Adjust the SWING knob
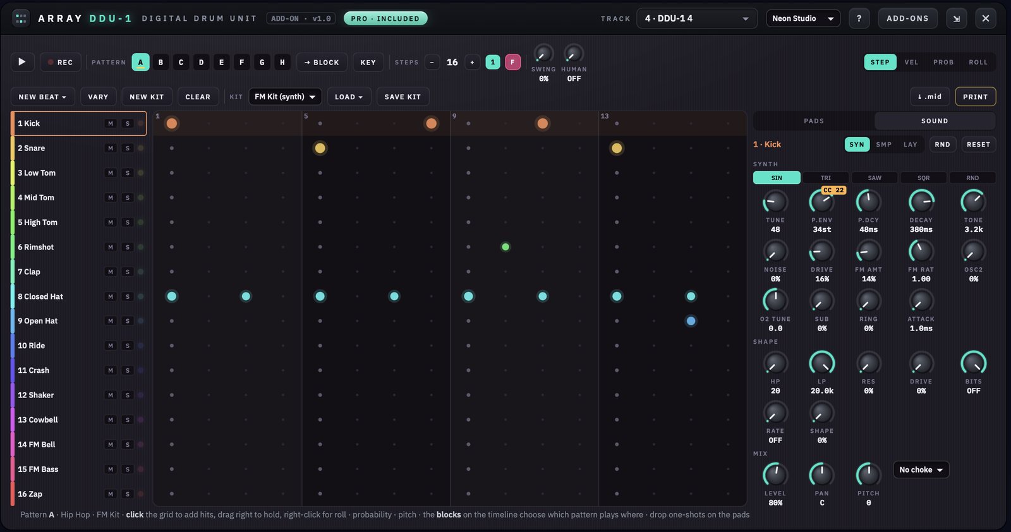Screen dimensions: 1011x532 pyautogui.click(x=543, y=54)
